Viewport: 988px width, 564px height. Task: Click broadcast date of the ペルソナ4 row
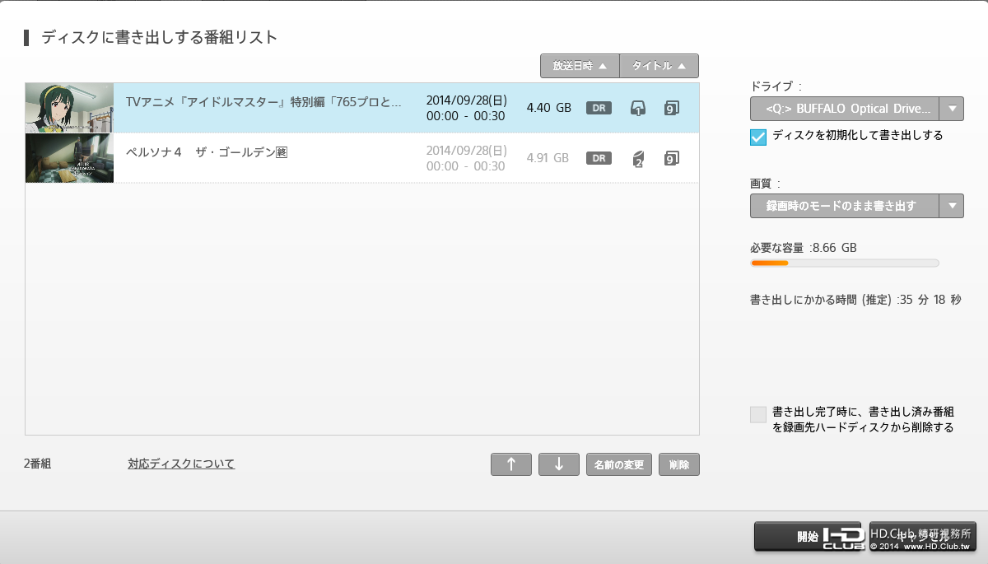coord(466,158)
